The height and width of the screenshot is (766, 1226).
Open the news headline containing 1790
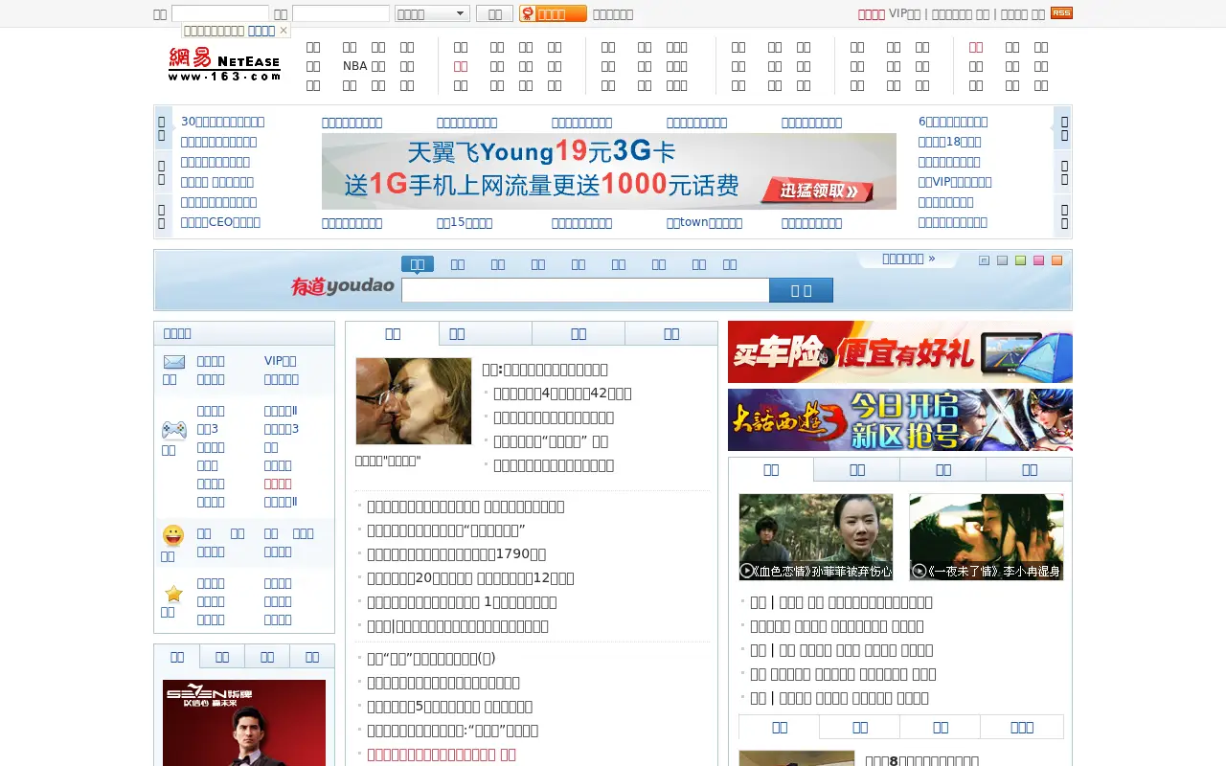tap(456, 553)
